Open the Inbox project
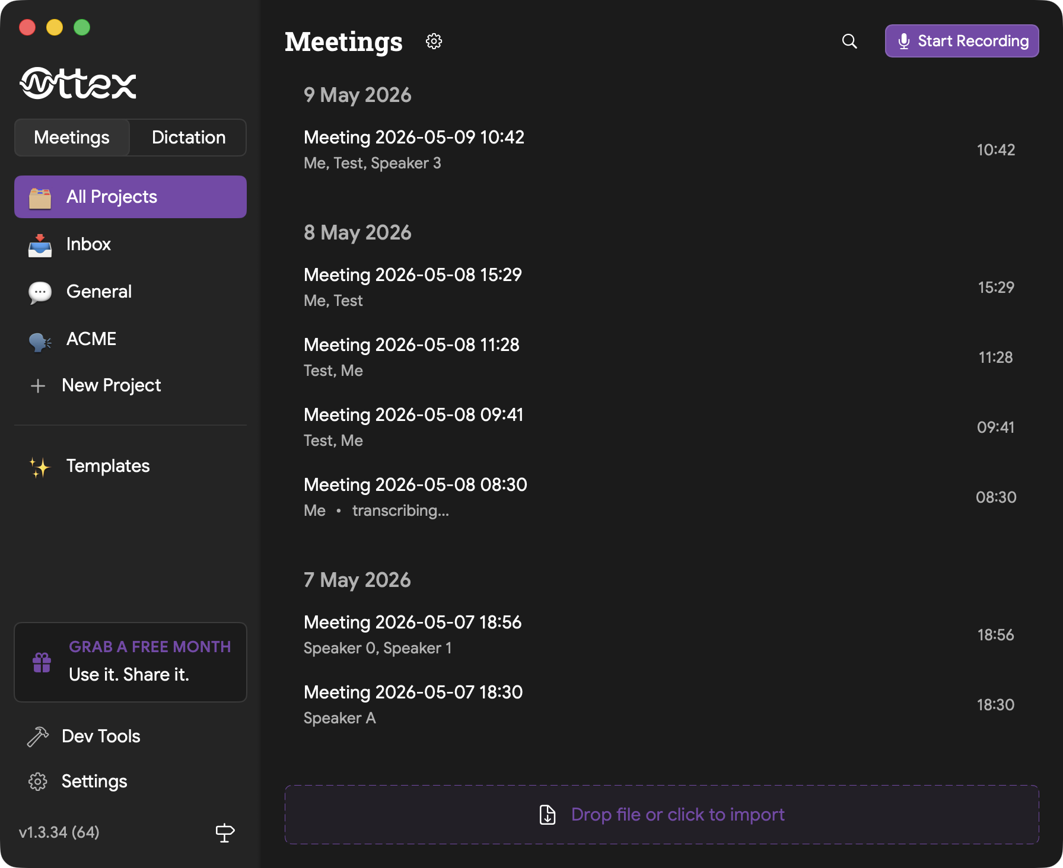 point(131,244)
